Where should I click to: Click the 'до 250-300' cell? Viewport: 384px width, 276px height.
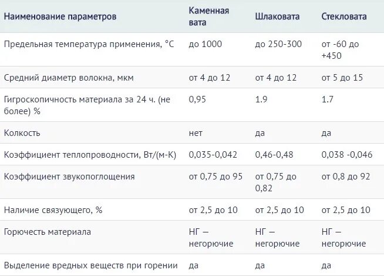pyautogui.click(x=278, y=44)
